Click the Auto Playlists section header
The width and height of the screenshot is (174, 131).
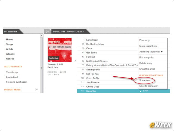(x=13, y=67)
